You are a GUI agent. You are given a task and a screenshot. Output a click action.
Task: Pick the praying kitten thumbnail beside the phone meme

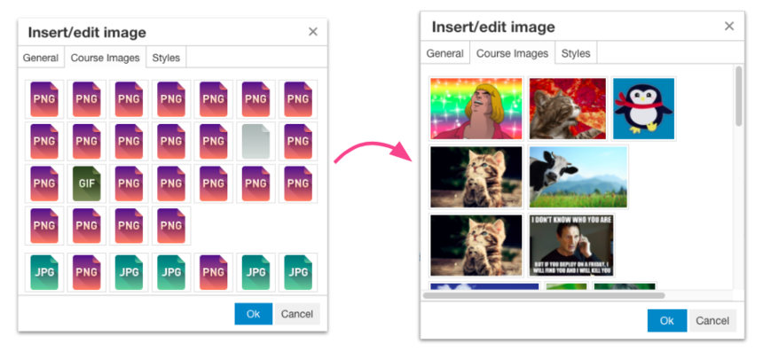pos(476,245)
